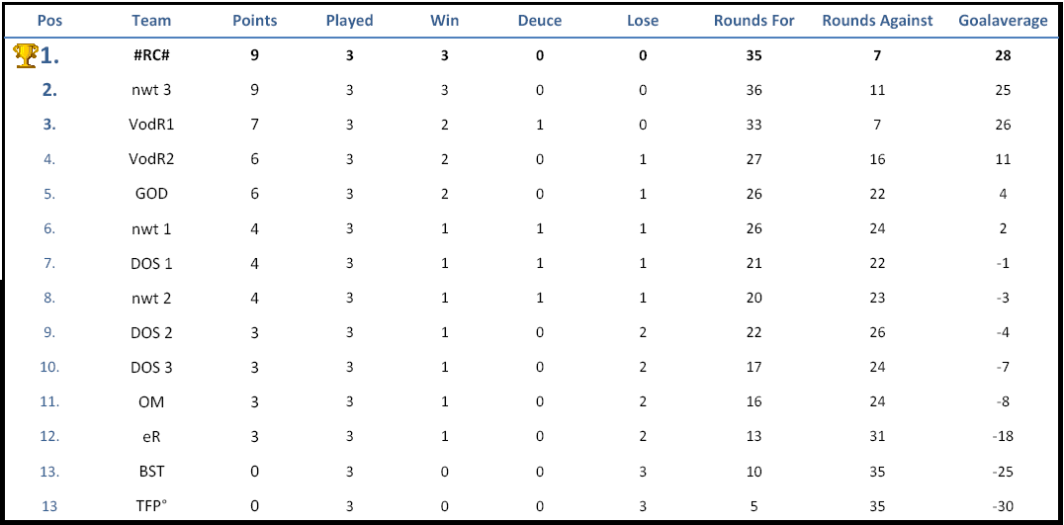Image resolution: width=1064 pixels, height=525 pixels.
Task: Click the VodR2 team cell
Action: click(x=151, y=159)
